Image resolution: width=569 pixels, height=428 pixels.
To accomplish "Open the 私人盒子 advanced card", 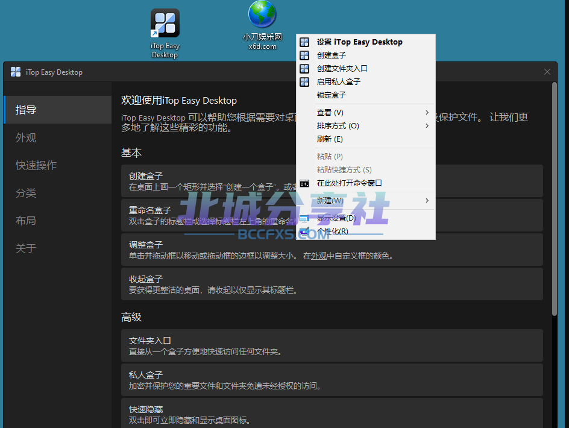I will click(332, 380).
